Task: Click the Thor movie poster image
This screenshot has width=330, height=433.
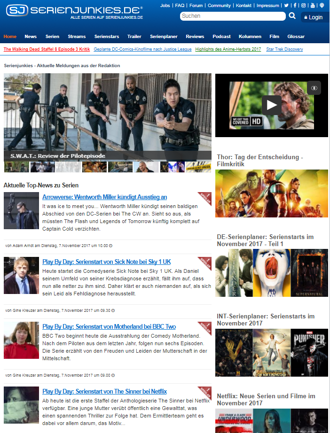Action: (x=272, y=193)
